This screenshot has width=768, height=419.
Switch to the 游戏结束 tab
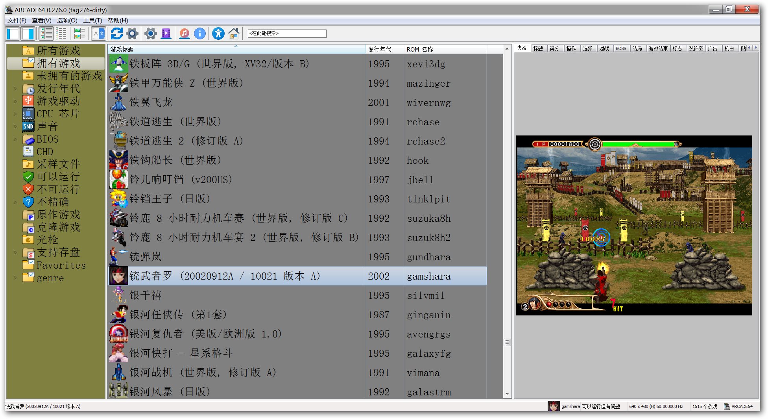coord(658,48)
